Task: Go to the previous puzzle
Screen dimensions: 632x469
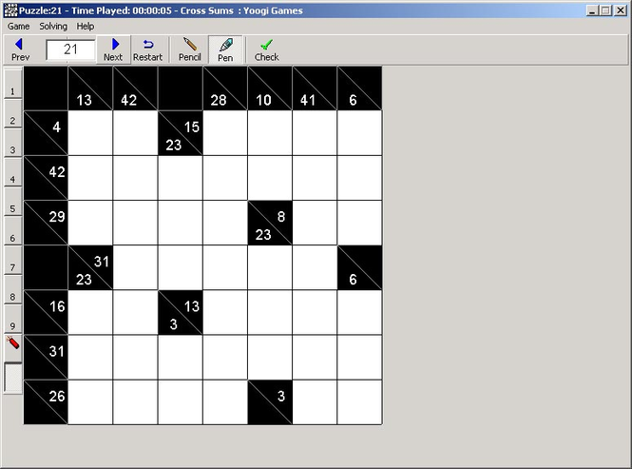Action: [x=18, y=49]
